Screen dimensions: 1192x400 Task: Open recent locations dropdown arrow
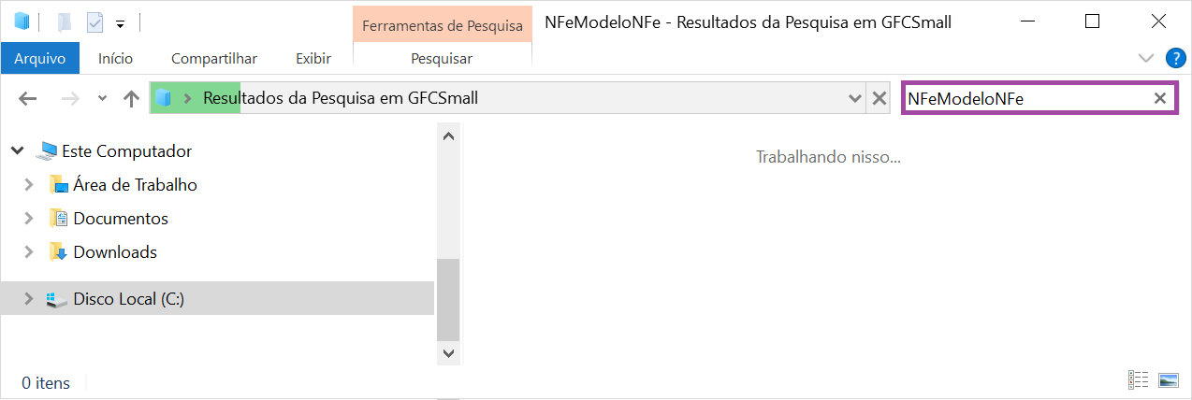tap(102, 98)
